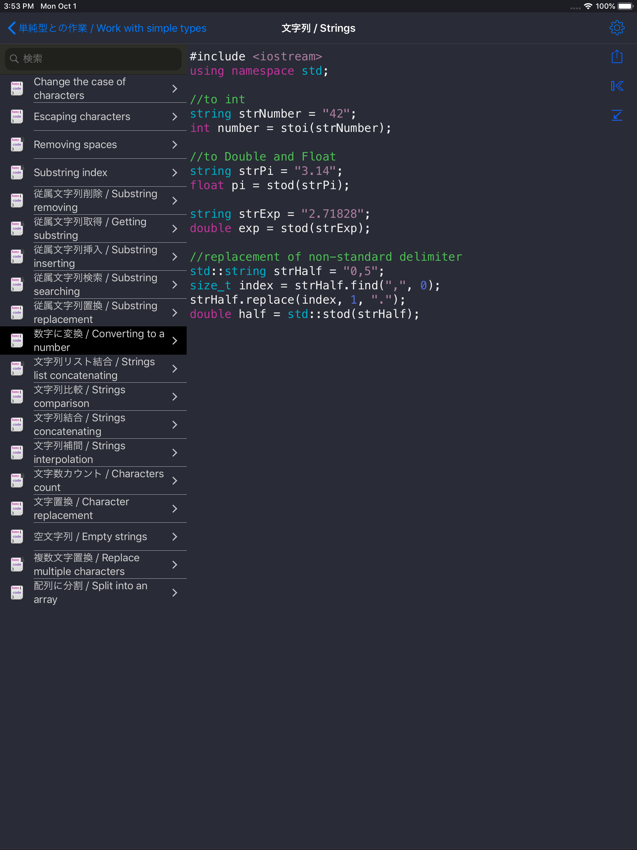
Task: Open settings gear icon
Action: pyautogui.click(x=616, y=28)
